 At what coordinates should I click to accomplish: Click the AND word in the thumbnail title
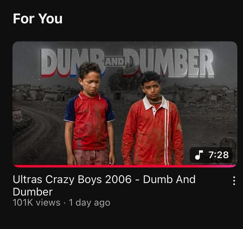pyautogui.click(x=114, y=62)
